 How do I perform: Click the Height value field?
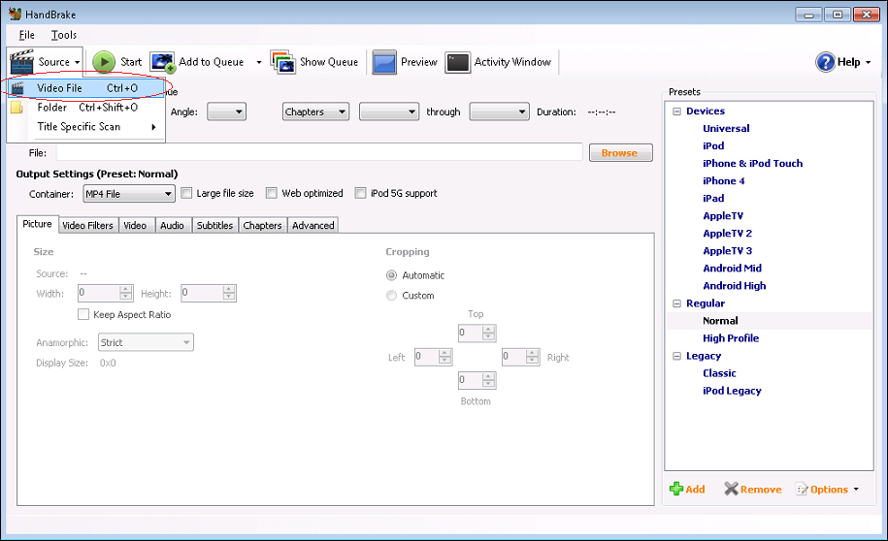tap(202, 293)
